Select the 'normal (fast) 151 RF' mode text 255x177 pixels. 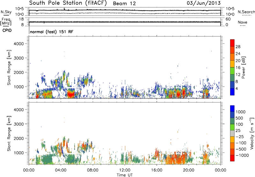pos(52,32)
